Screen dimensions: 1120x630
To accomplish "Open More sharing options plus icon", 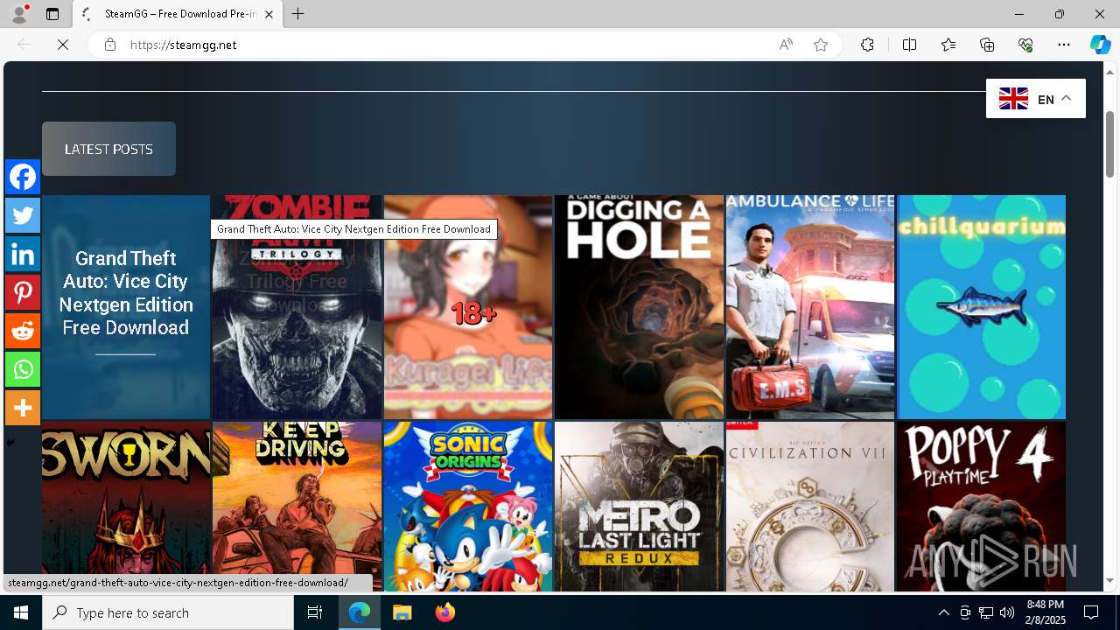I will [x=23, y=408].
